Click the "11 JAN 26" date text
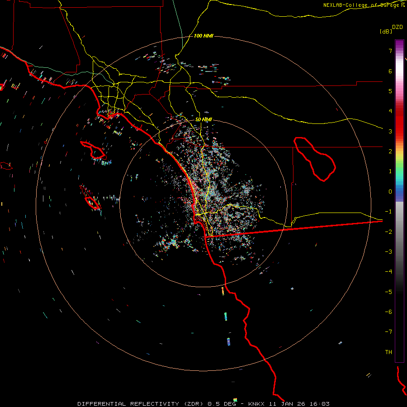The height and width of the screenshot is (407, 407). tap(287, 404)
